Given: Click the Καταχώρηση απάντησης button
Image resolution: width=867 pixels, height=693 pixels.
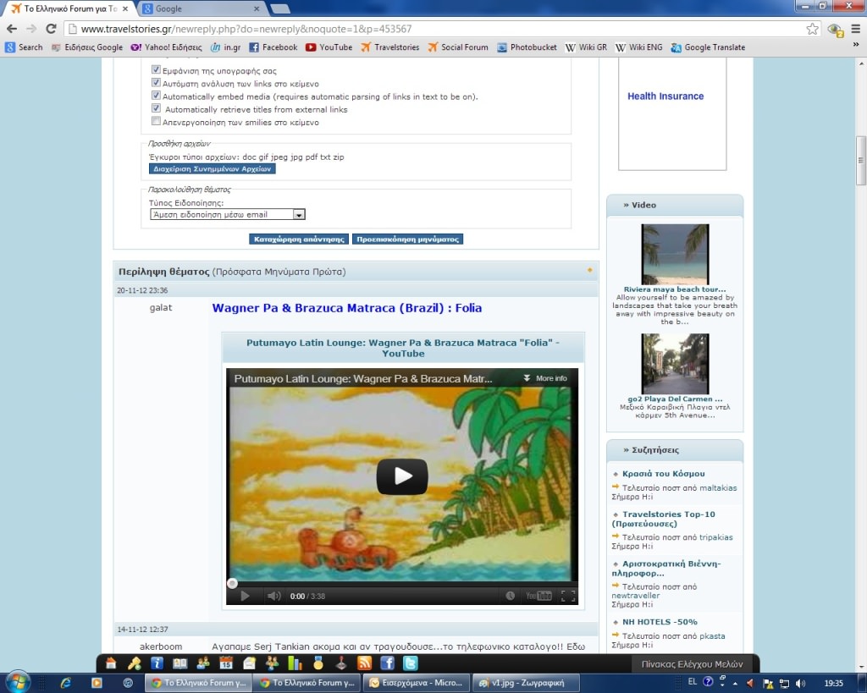Looking at the screenshot, I should pyautogui.click(x=299, y=239).
